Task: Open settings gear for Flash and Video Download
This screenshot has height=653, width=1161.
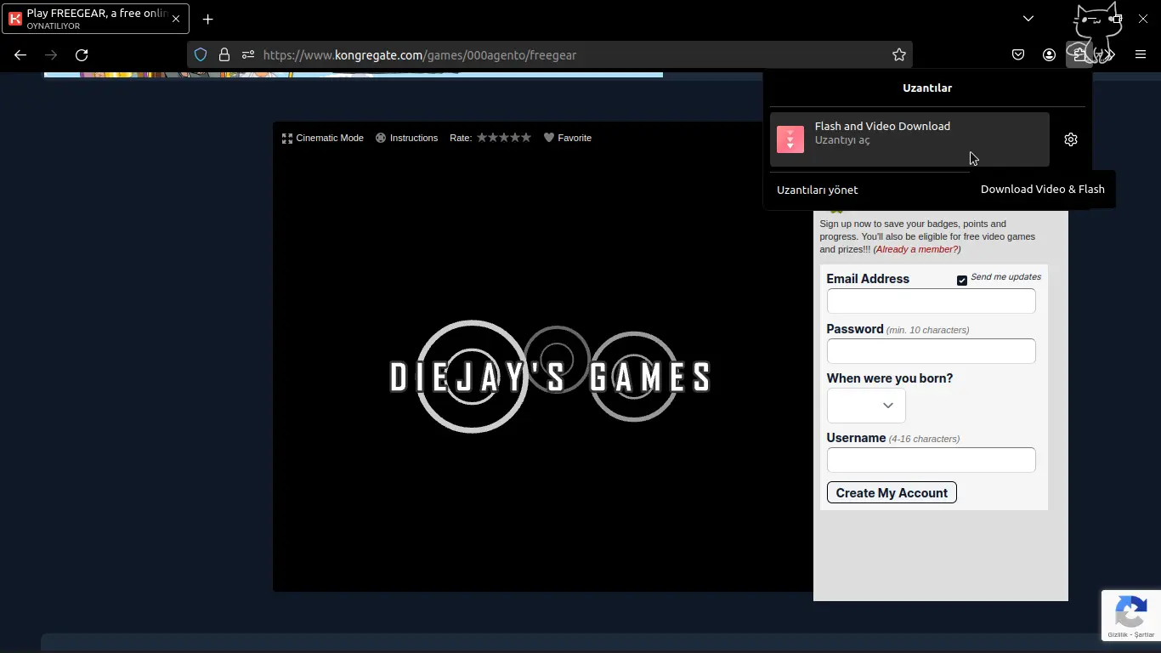Action: pyautogui.click(x=1071, y=139)
